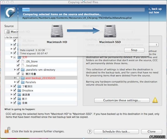Click the yellow warning triangle icon
This screenshot has height=139, width=167.
[x=155, y=100]
